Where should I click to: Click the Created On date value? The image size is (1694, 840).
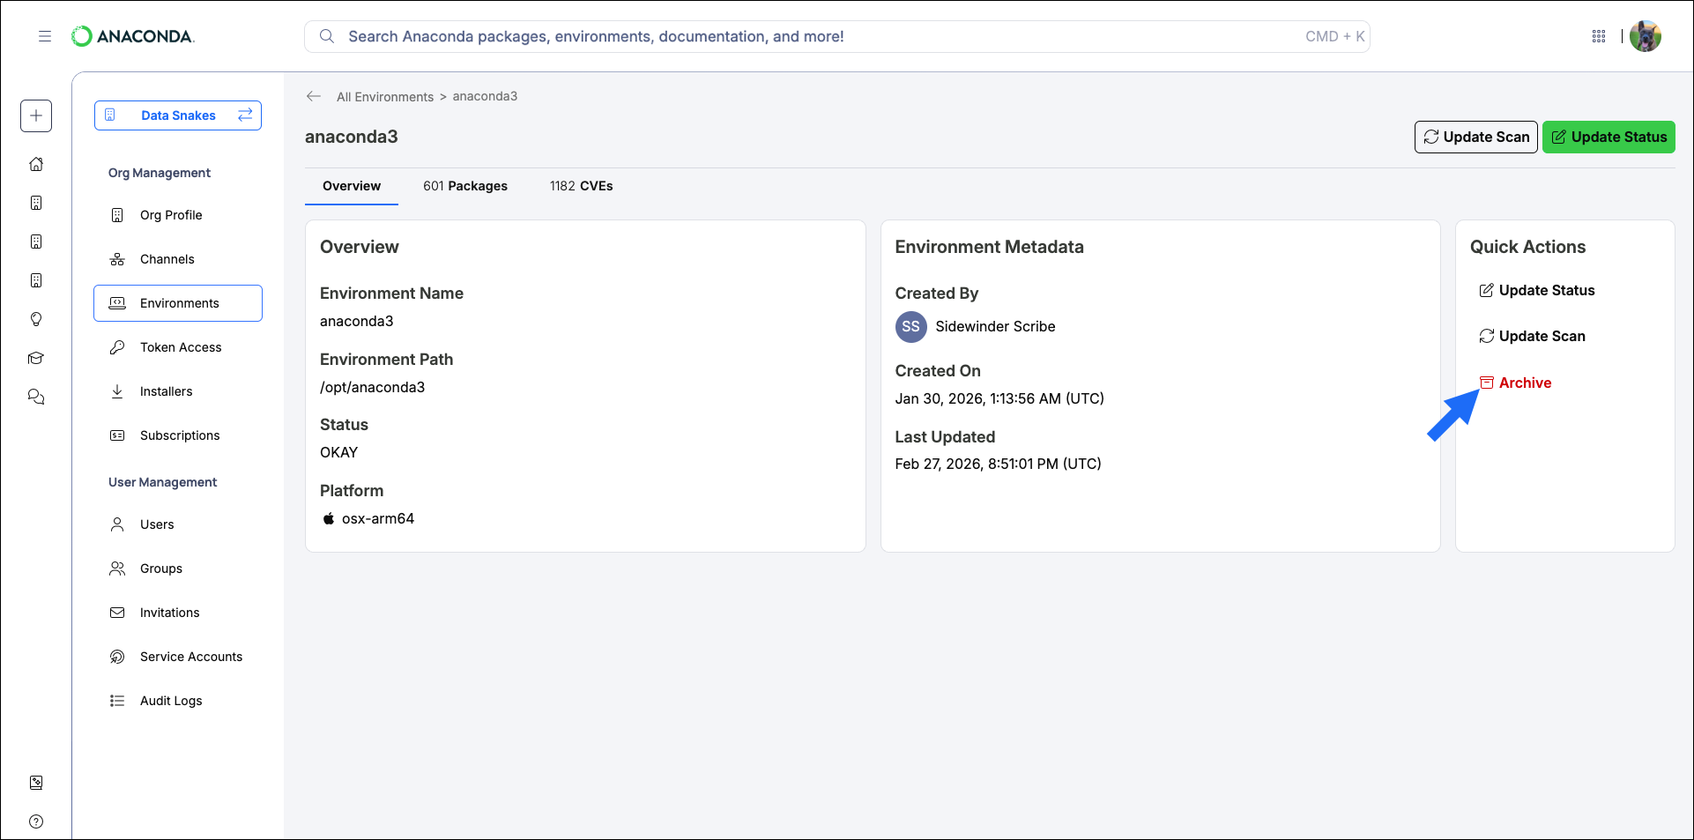[999, 398]
